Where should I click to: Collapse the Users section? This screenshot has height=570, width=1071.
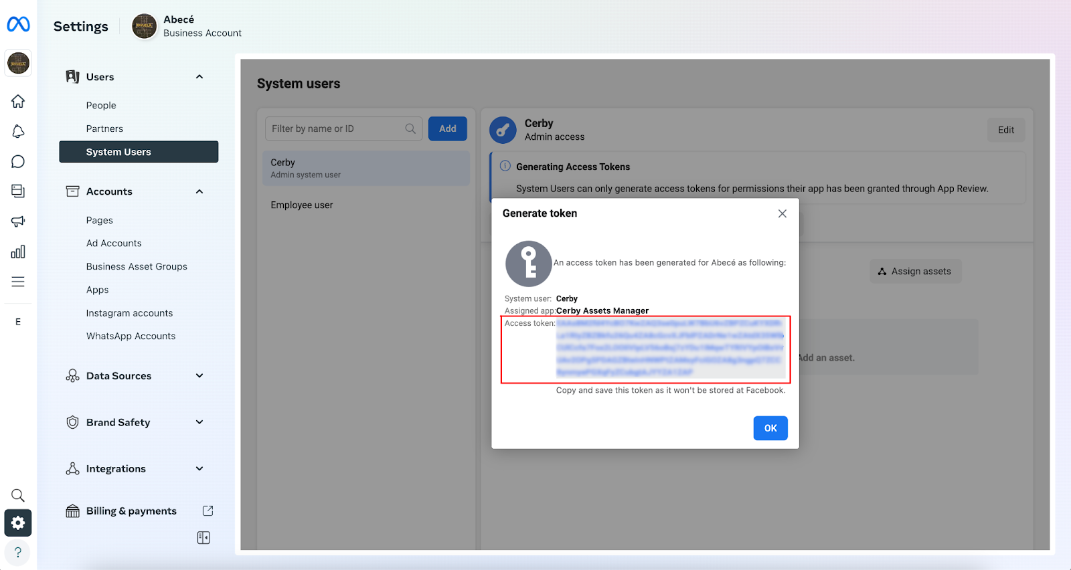199,77
